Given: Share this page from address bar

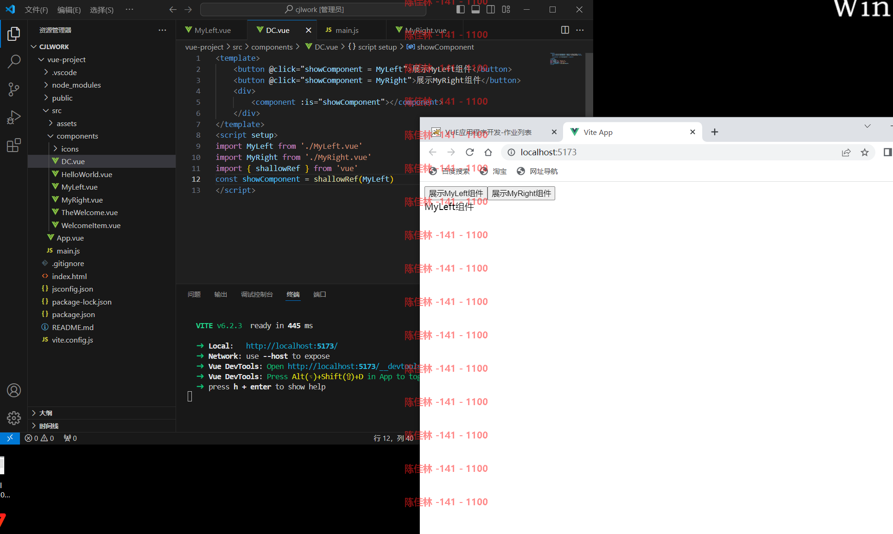Looking at the screenshot, I should (x=846, y=152).
